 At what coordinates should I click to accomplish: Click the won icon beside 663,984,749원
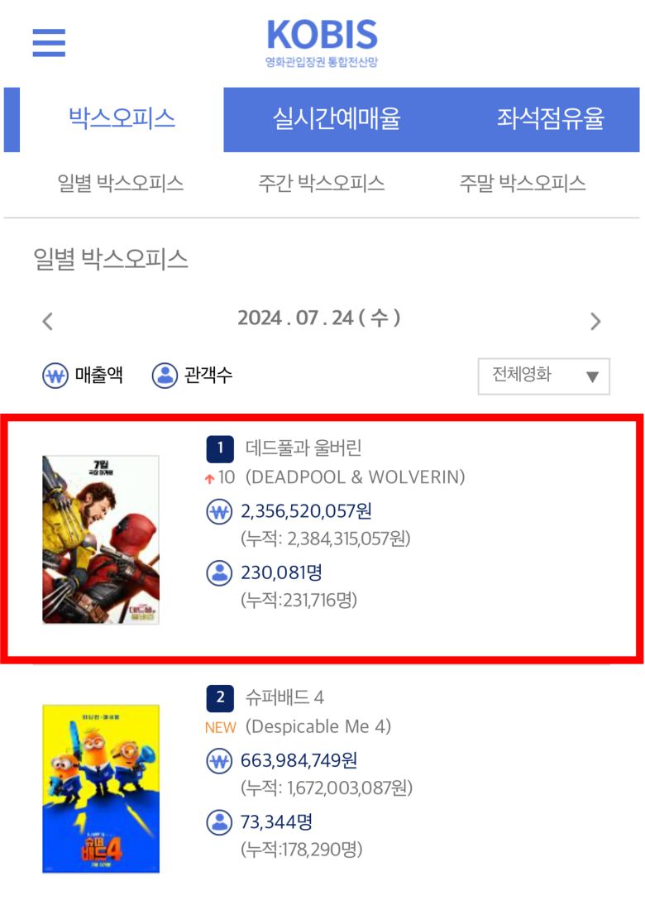click(219, 761)
